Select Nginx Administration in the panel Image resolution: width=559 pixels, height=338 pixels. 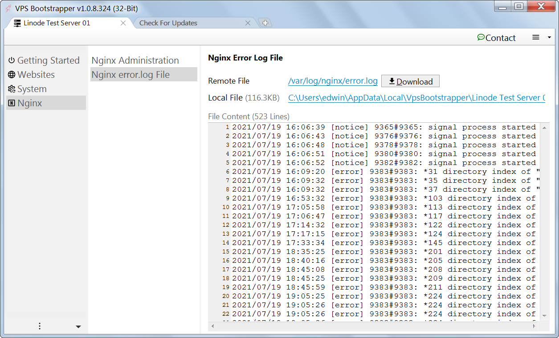coord(135,60)
